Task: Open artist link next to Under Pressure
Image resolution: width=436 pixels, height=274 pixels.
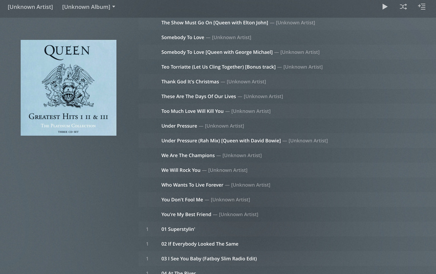Action: (224, 126)
